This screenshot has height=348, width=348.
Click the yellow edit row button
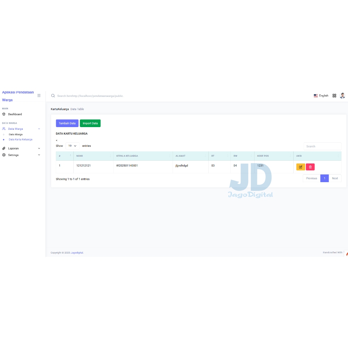point(300,167)
